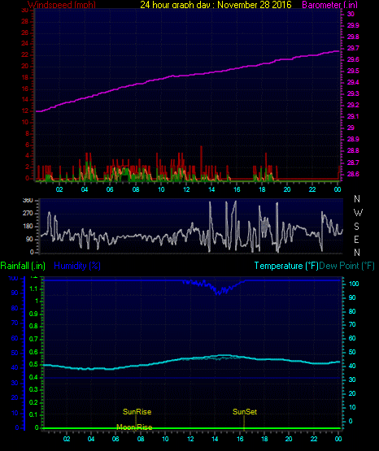This screenshot has width=379, height=451.
Task: Select the Humidity (%) legend label
Action: [77, 266]
